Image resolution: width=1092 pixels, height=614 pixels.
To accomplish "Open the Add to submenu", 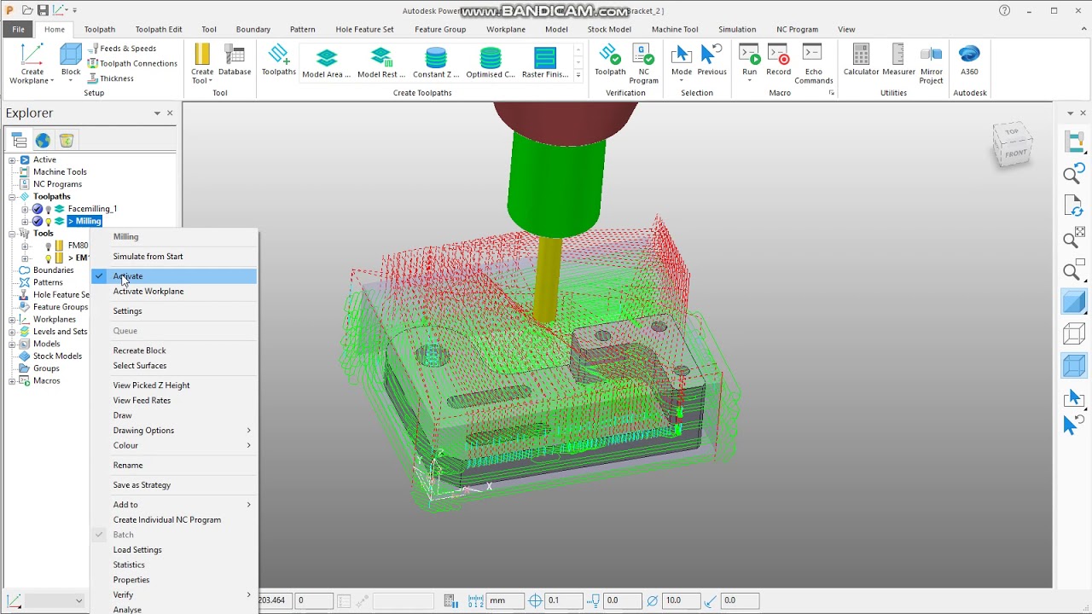I will point(174,505).
